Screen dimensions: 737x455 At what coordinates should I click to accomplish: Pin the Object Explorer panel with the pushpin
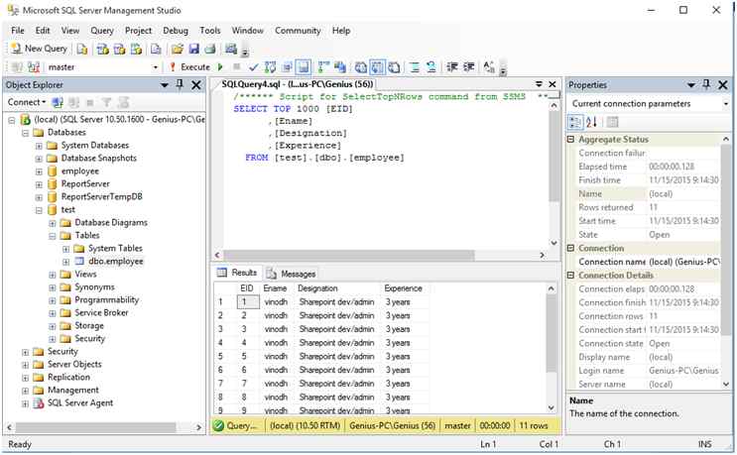click(180, 85)
